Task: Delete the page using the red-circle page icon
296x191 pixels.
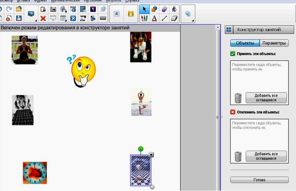Action: click(x=9, y=18)
